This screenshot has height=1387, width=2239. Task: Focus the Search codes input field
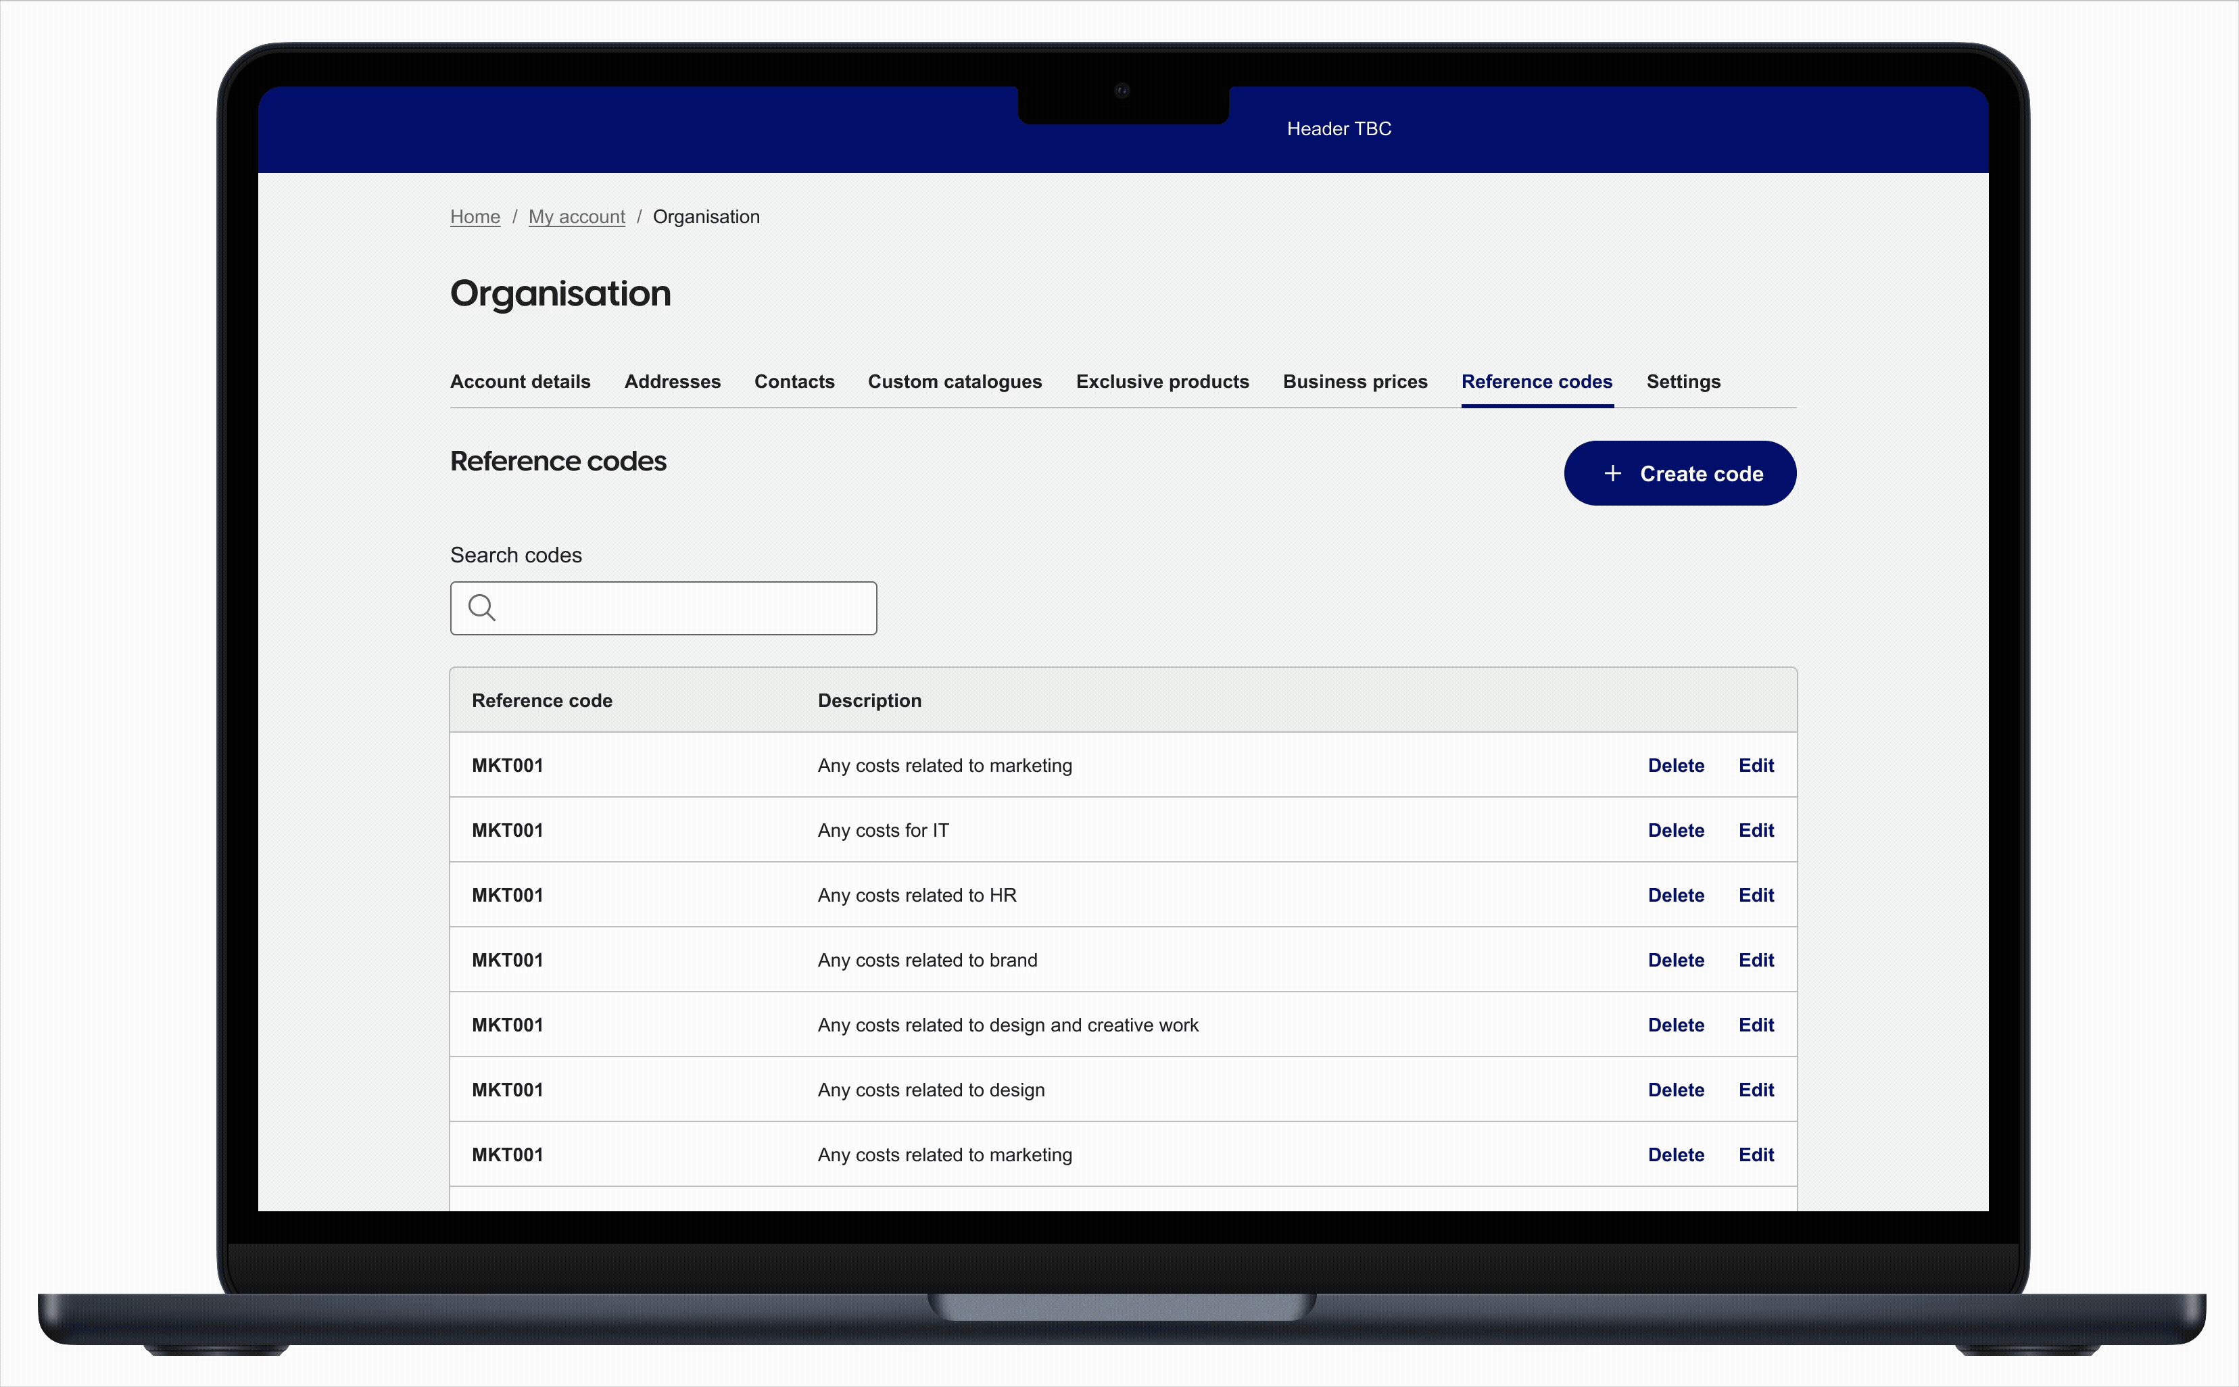coord(663,608)
